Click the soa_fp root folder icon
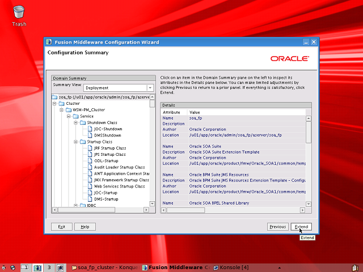 (x=54, y=97)
